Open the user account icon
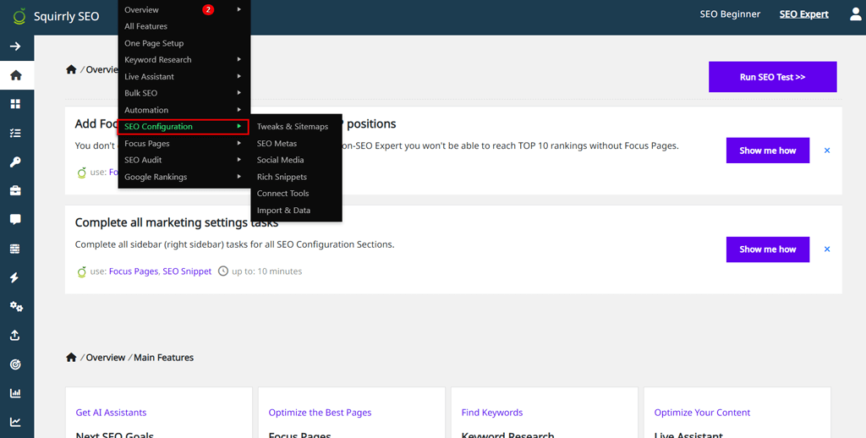This screenshot has width=866, height=438. coord(856,14)
